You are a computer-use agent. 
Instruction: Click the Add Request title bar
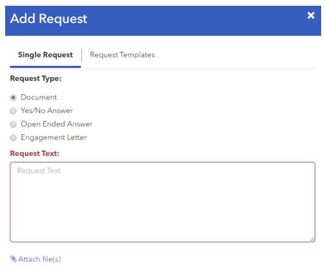click(163, 20)
